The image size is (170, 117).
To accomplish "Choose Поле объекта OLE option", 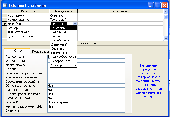I will point(64,57).
